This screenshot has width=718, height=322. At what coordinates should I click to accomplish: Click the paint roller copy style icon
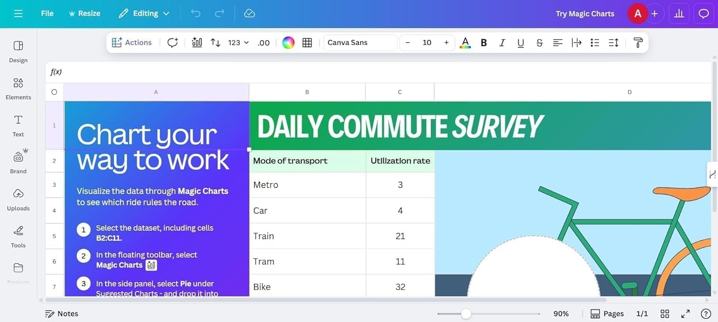pos(638,43)
